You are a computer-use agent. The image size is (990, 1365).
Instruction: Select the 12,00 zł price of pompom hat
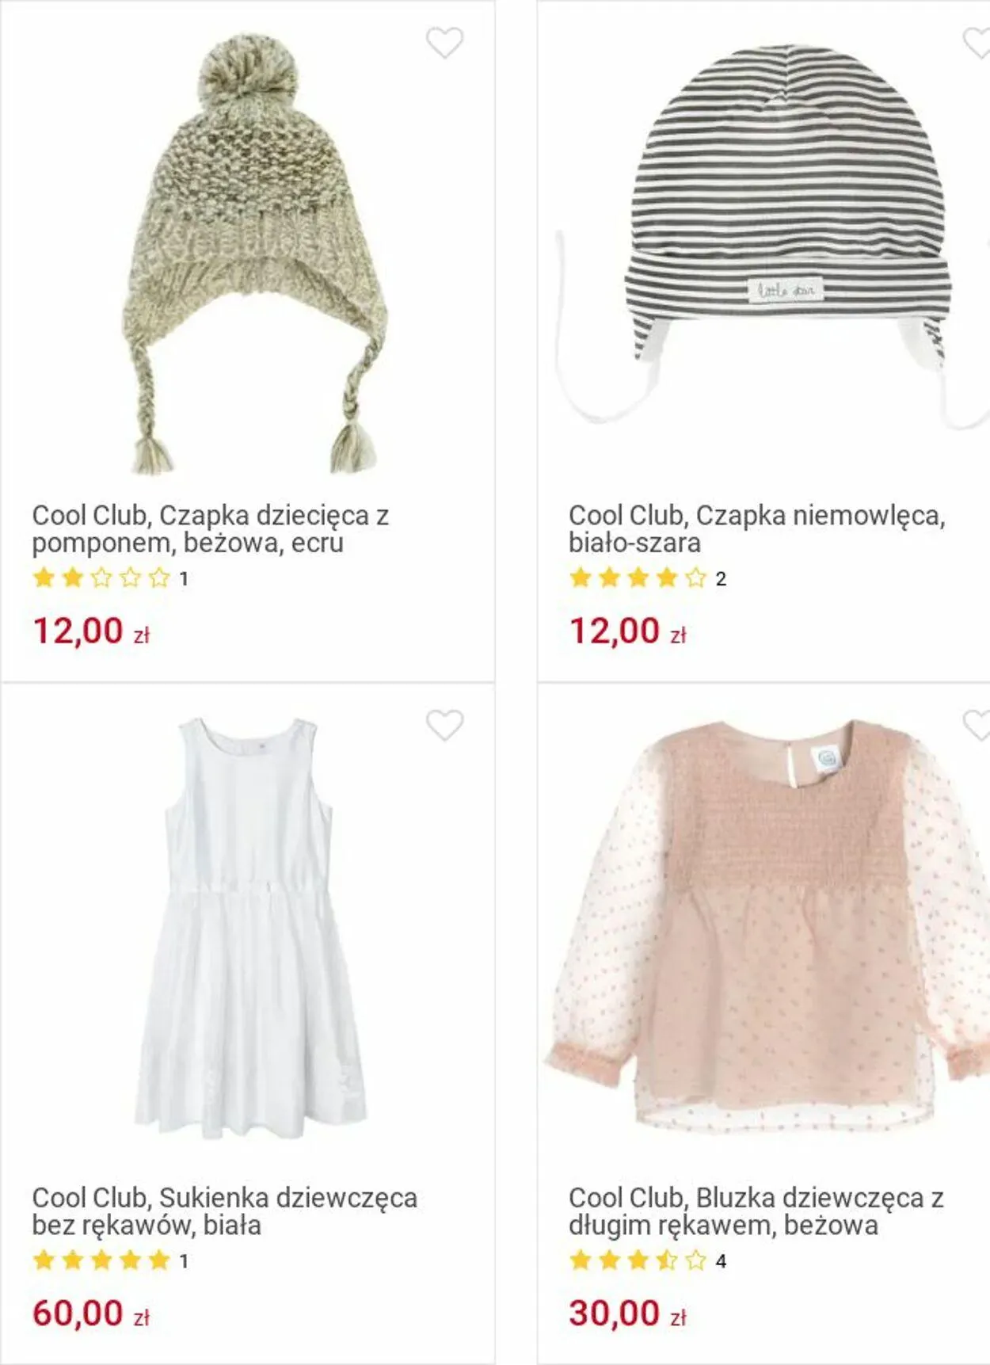pyautogui.click(x=91, y=631)
